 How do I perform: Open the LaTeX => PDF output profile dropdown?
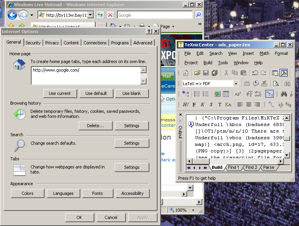236,84
